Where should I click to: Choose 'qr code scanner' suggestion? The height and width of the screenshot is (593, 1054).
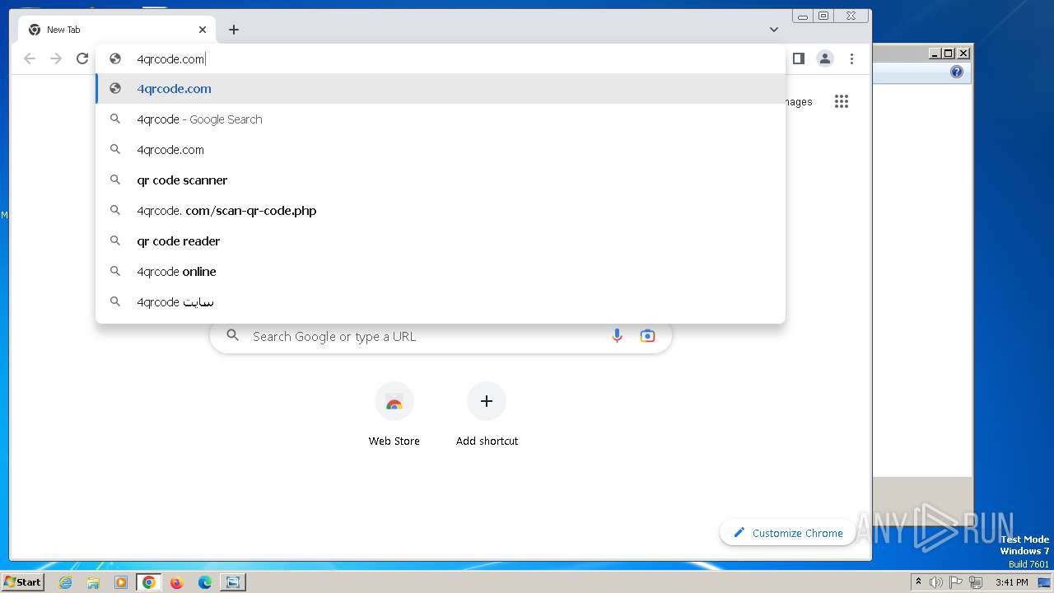(441, 180)
